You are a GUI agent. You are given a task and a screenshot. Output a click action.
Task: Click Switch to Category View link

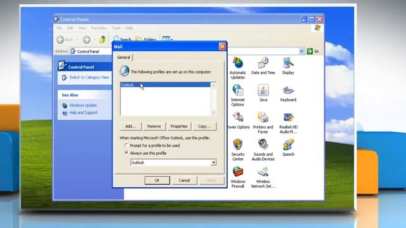pos(89,77)
